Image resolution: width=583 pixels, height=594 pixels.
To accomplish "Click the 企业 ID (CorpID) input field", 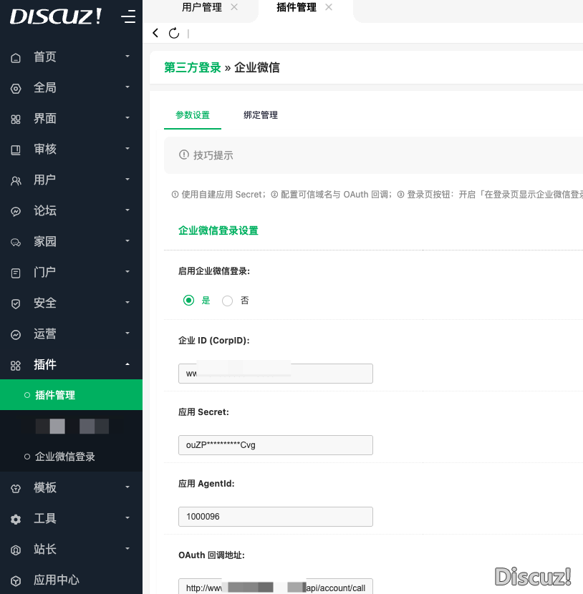I will click(x=276, y=374).
